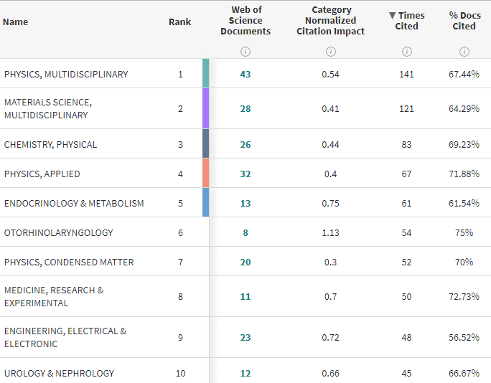The width and height of the screenshot is (491, 383).
Task: Select the Urology & Nephrology row name
Action: coord(59,373)
